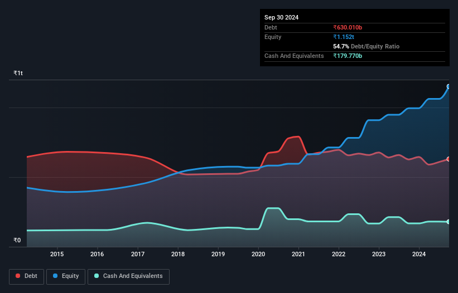
Task: Select the Debt end-point marker on chart
Action: click(x=449, y=159)
